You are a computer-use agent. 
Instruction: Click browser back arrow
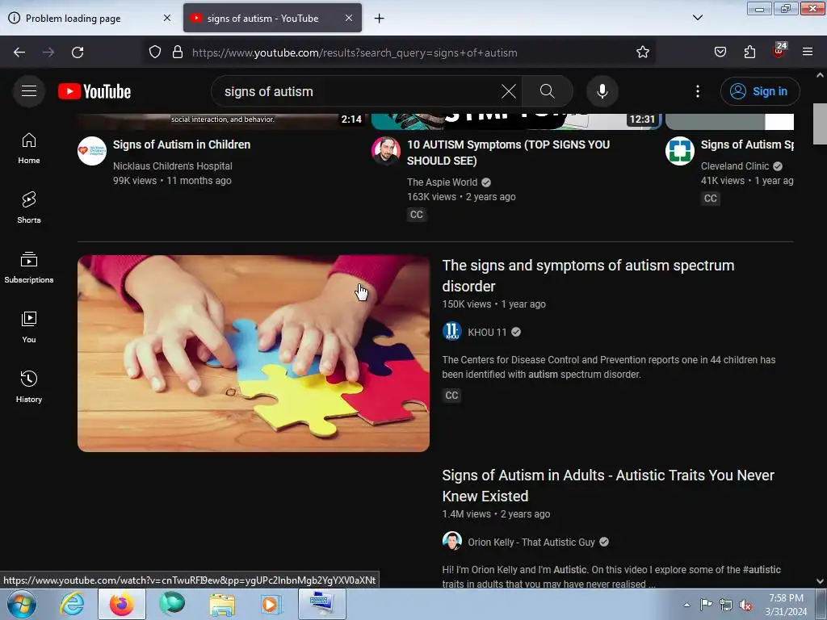(19, 52)
